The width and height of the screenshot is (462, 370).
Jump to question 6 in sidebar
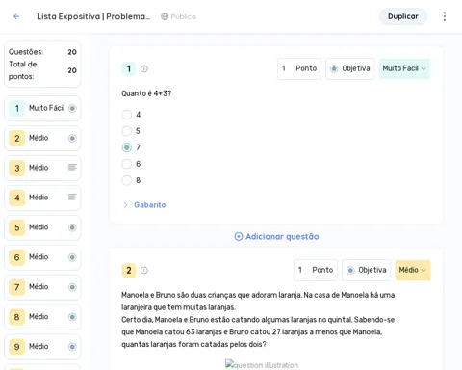(42, 257)
